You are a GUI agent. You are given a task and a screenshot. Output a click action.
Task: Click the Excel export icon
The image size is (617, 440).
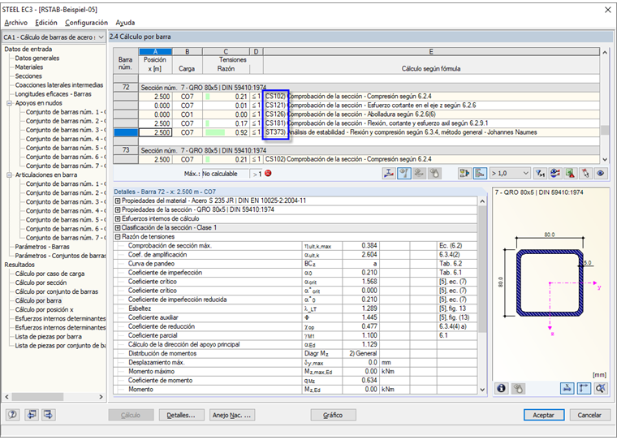(570, 173)
